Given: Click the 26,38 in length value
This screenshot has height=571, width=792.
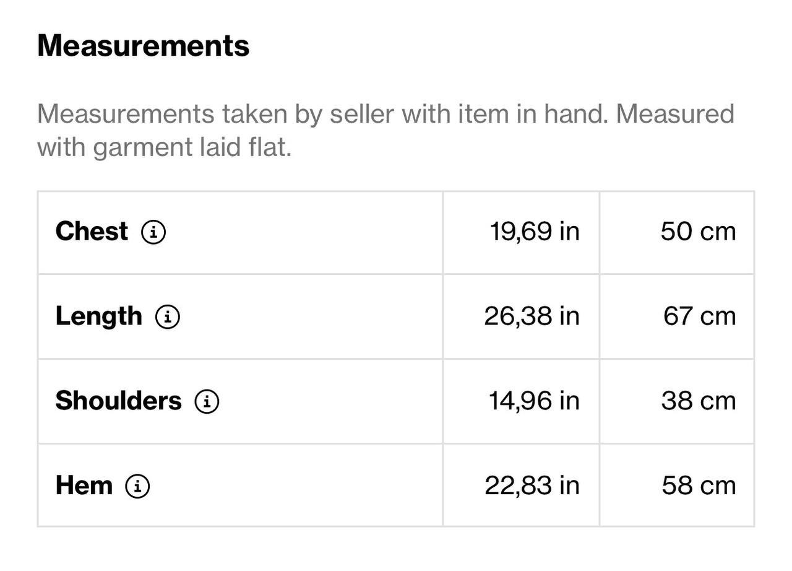Looking at the screenshot, I should (532, 316).
